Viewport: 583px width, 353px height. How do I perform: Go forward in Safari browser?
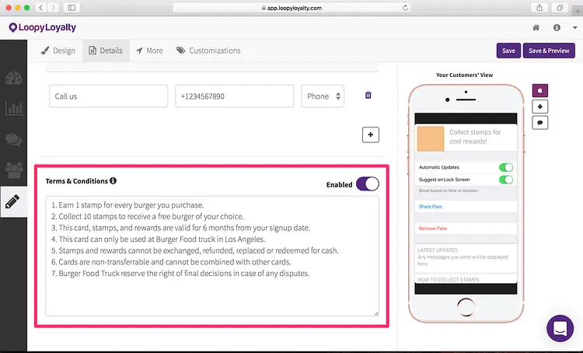pyautogui.click(x=53, y=8)
